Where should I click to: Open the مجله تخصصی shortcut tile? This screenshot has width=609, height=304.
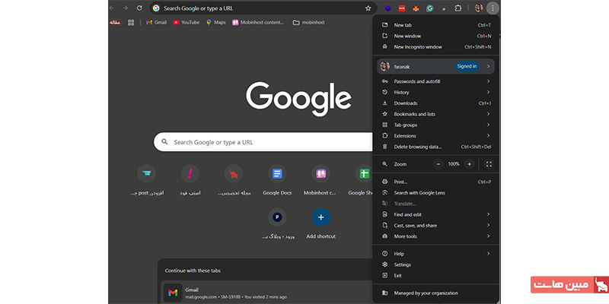tap(234, 180)
